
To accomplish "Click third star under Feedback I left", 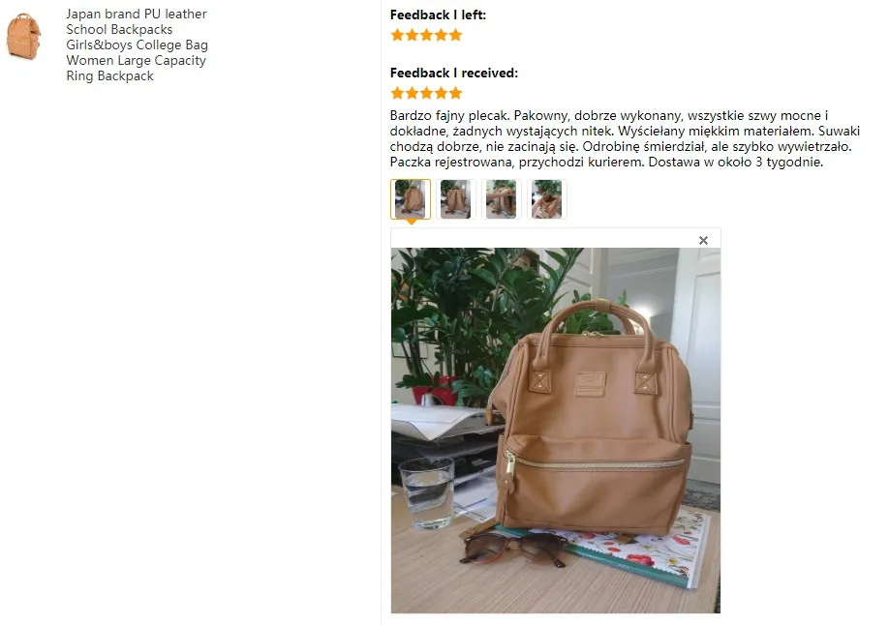I will pos(426,35).
